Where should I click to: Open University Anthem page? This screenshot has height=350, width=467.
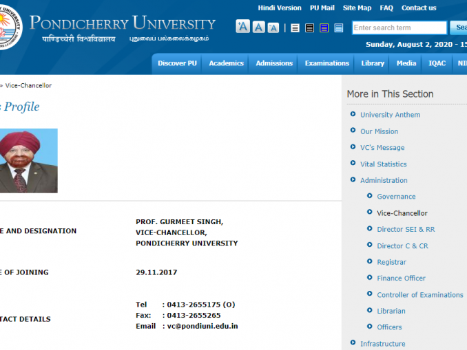click(x=390, y=115)
